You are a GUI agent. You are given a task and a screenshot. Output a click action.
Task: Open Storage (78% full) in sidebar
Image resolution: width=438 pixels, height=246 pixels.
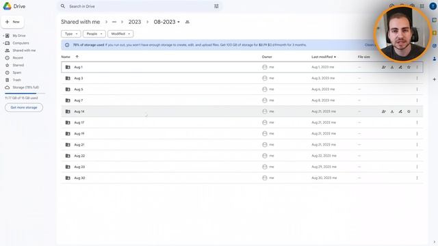(26, 87)
